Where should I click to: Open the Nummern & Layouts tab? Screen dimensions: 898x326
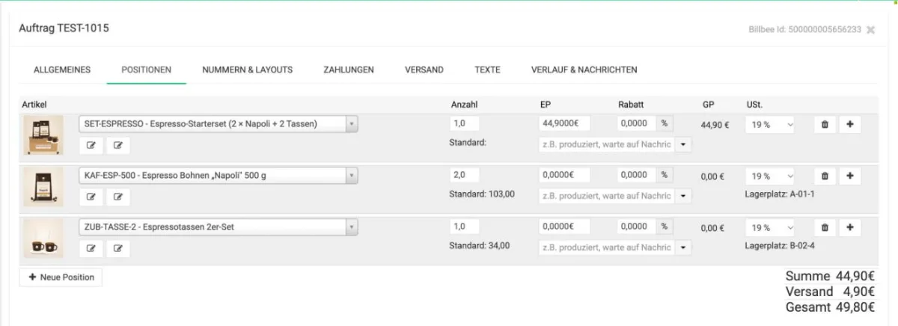pos(247,70)
